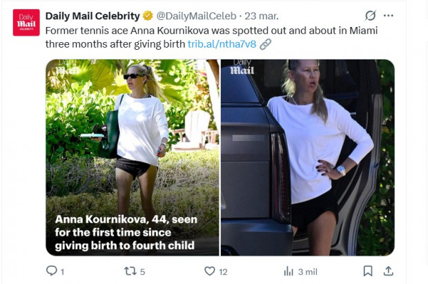Share the post via upload arrow icon

point(389,271)
